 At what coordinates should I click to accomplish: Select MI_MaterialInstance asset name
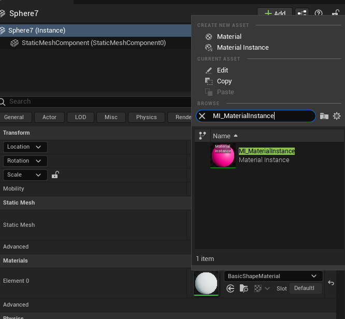pos(267,151)
